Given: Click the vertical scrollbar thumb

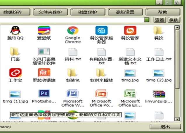Looking at the screenshot, I should (177, 59).
